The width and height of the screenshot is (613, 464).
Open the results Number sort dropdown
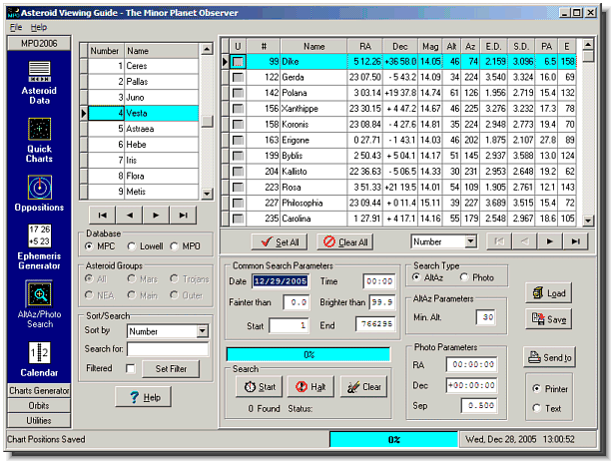tap(471, 241)
